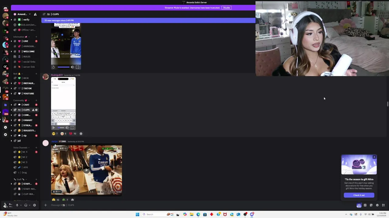The height and width of the screenshot is (218, 389).
Task: Join the VC 1 voice channel
Action: click(25, 152)
